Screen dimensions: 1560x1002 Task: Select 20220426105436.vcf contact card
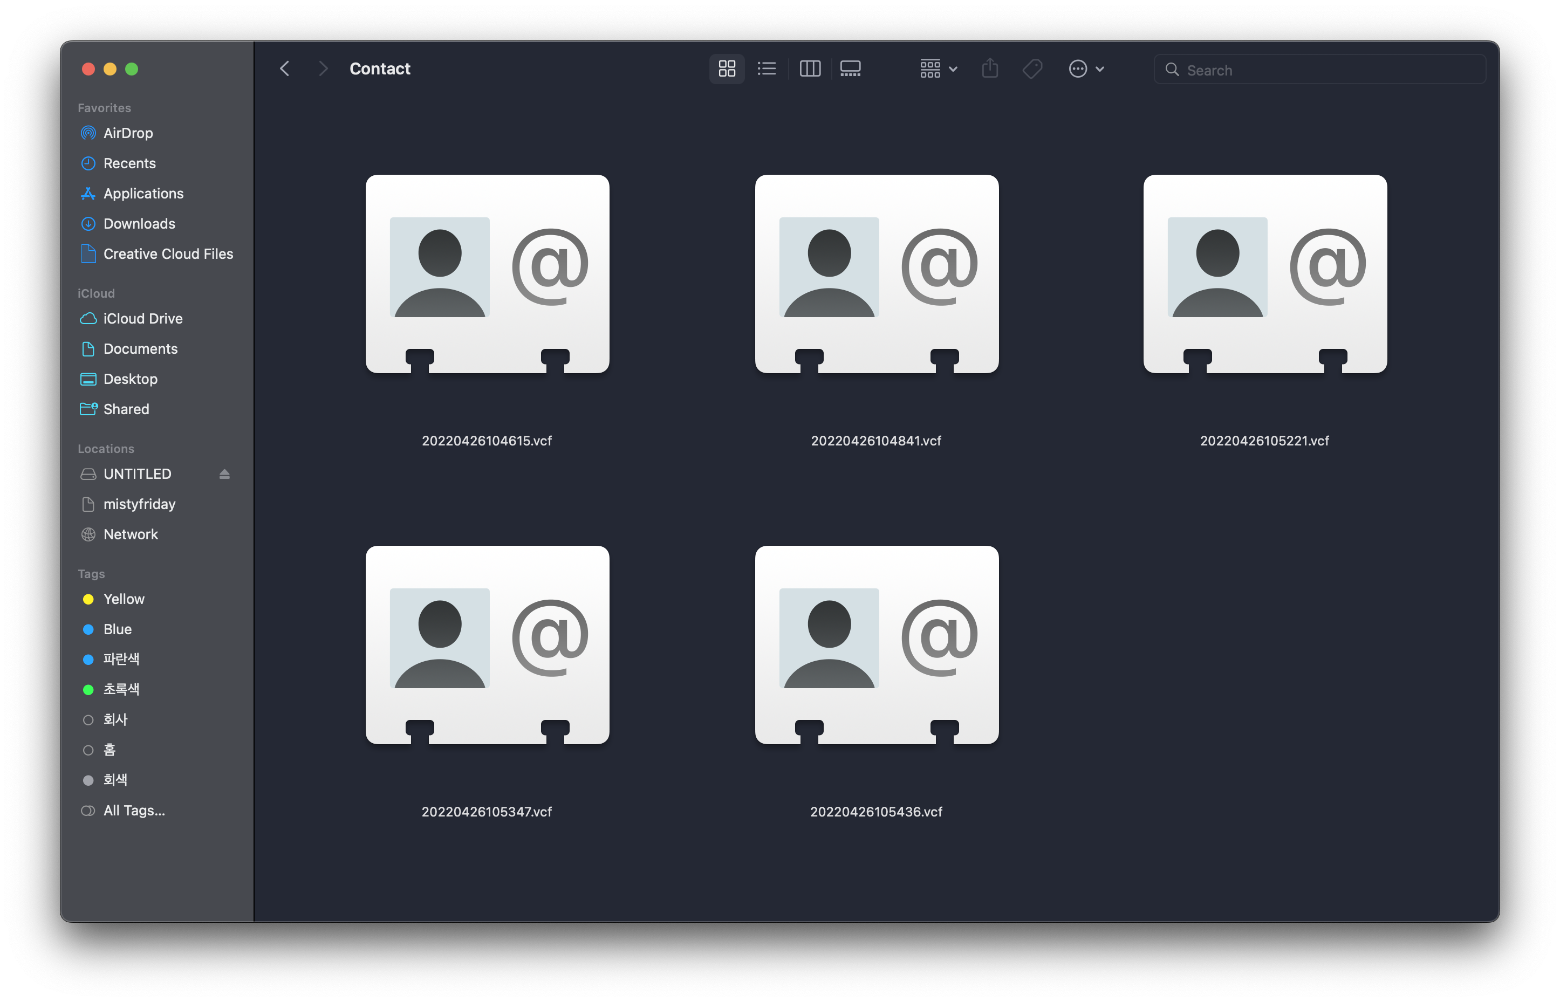tap(876, 645)
